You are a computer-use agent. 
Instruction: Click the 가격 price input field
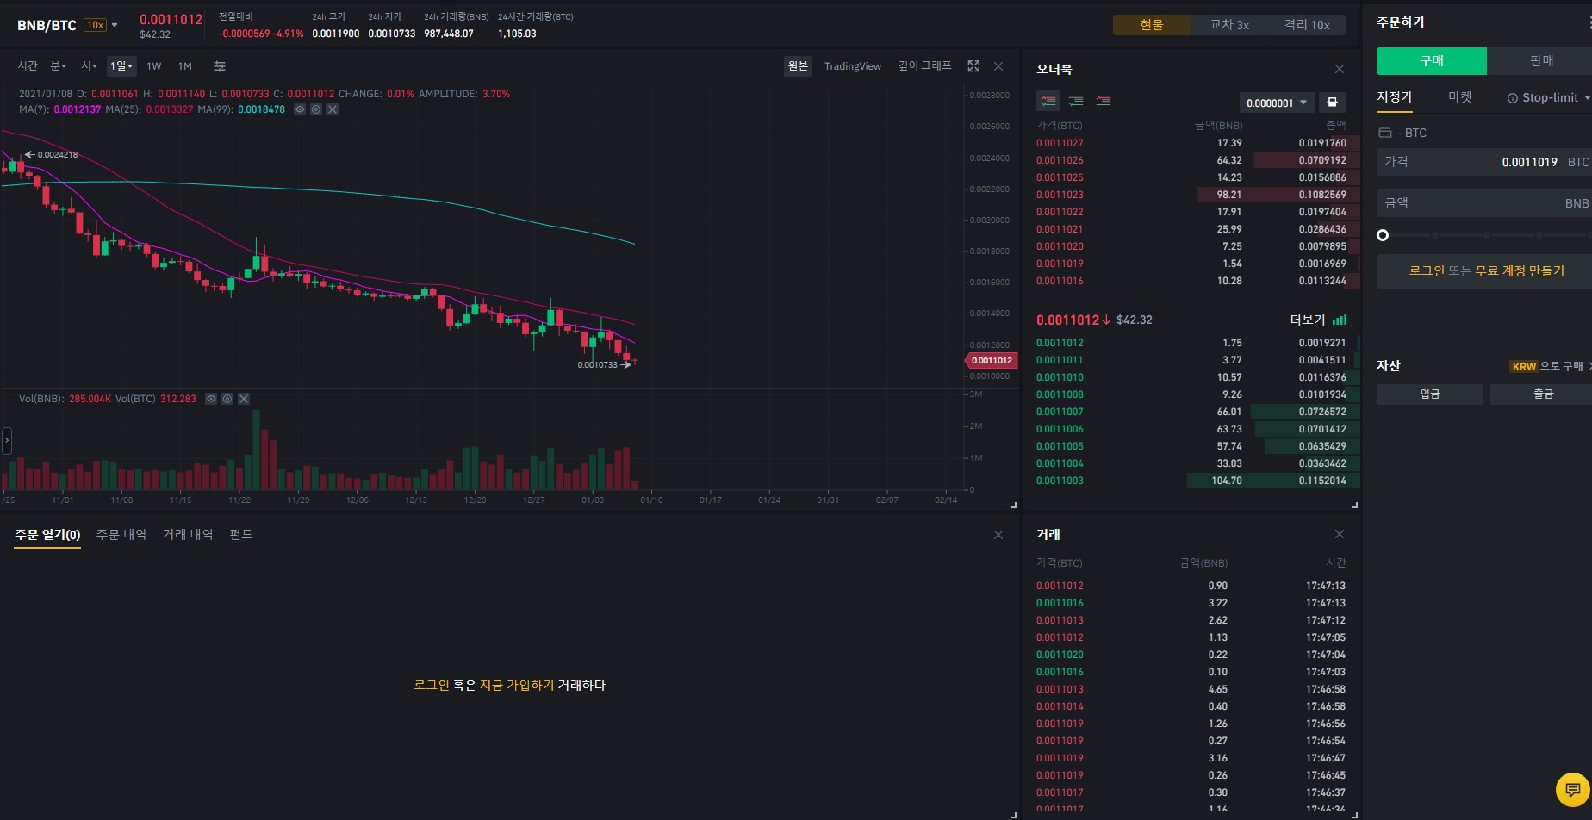1483,162
